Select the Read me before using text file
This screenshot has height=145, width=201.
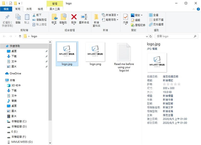[124, 57]
